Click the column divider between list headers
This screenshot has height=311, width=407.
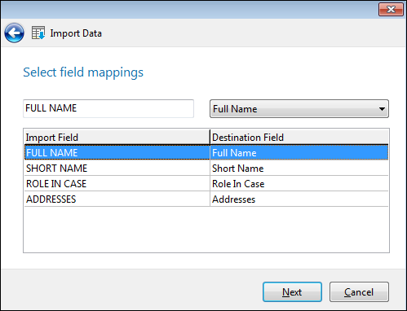tap(210, 138)
